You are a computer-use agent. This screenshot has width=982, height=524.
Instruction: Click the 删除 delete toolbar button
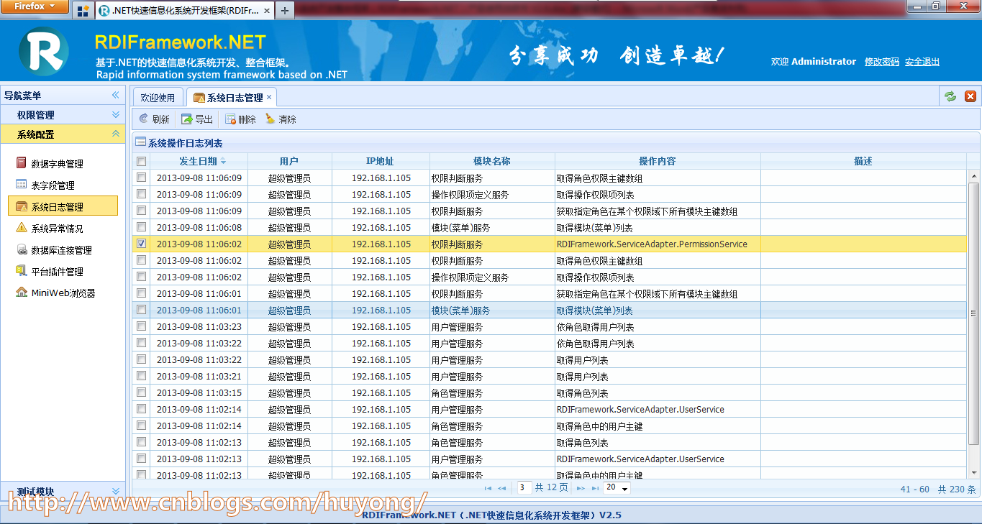[x=240, y=119]
